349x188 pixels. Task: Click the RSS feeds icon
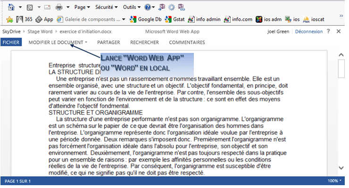pos(30,8)
